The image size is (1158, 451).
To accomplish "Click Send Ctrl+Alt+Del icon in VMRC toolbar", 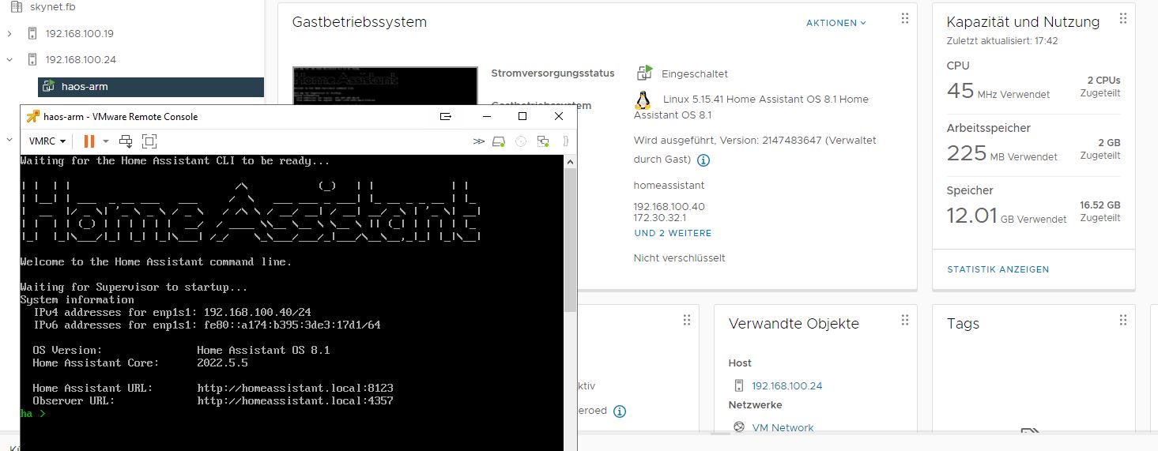I will [126, 141].
